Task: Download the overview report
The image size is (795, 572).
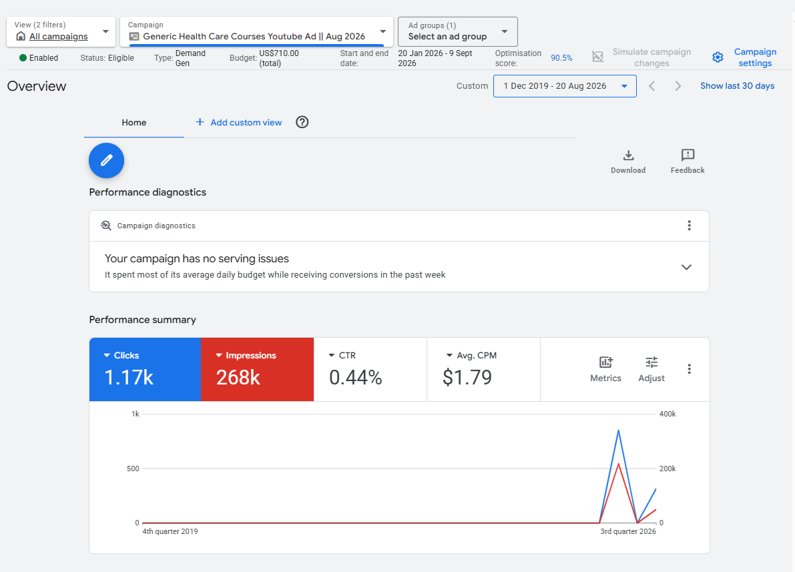Action: pos(628,162)
